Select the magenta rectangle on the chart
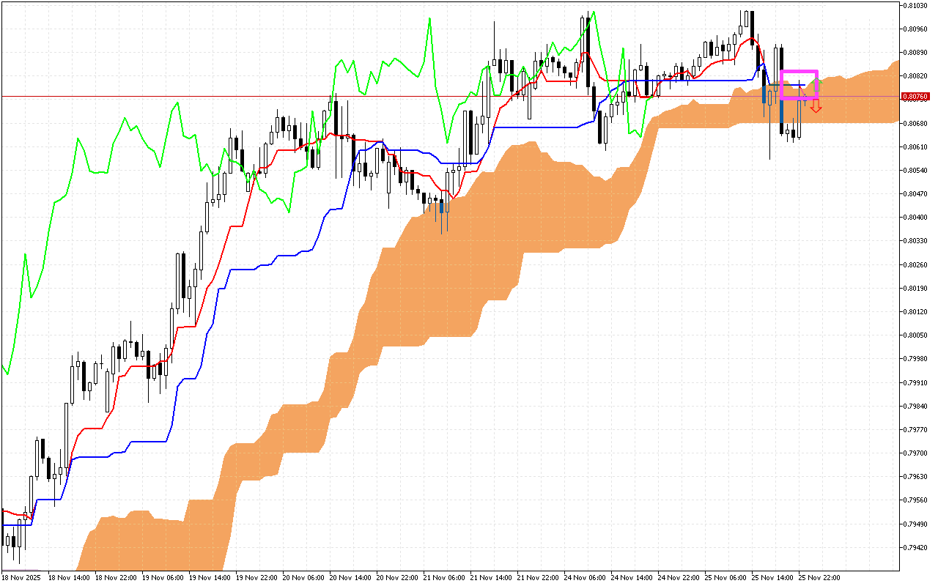The width and height of the screenshot is (938, 586). pyautogui.click(x=799, y=72)
